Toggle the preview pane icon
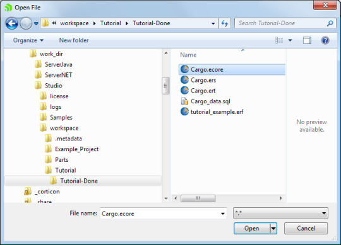Screen dimensions: 341x245 307,40
